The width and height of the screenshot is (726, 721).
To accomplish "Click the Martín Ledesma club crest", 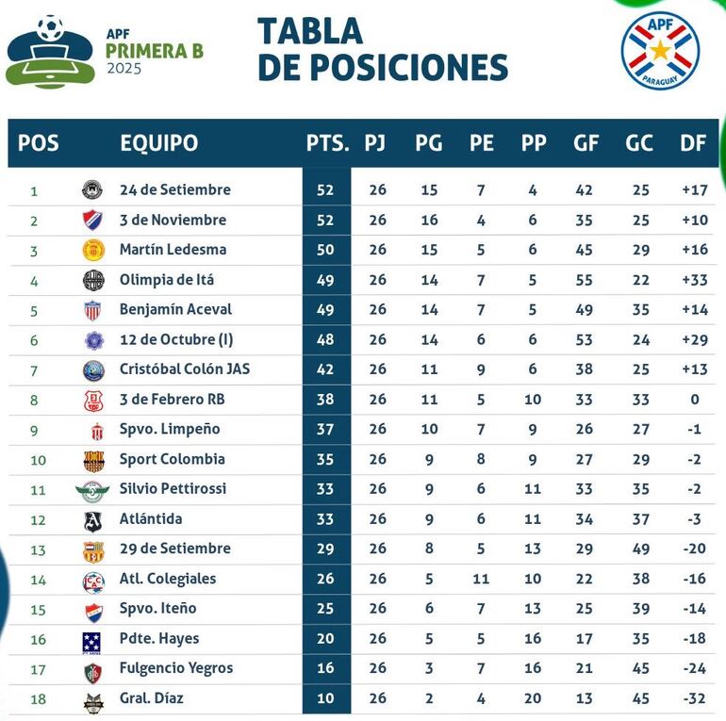I will [x=93, y=250].
